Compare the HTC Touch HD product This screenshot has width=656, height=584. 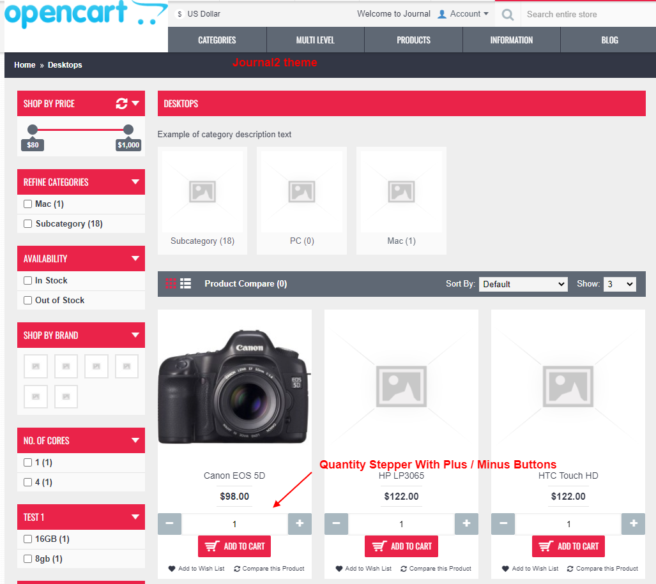tap(602, 569)
